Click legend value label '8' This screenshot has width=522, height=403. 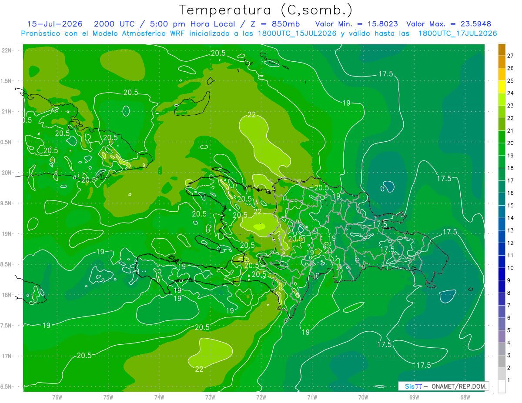(x=509, y=293)
